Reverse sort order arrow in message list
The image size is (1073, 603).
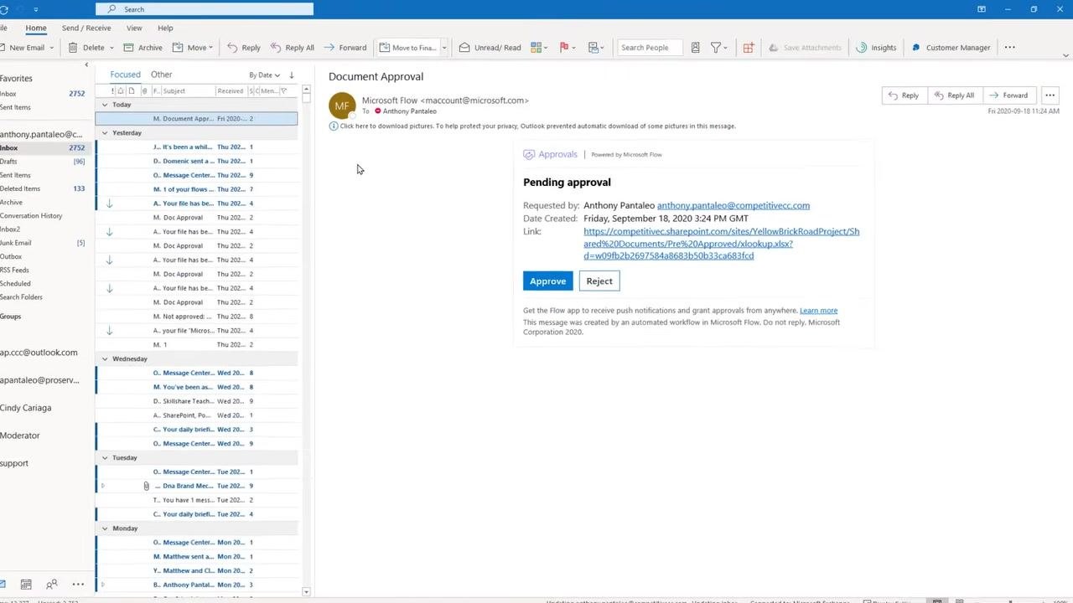click(292, 75)
